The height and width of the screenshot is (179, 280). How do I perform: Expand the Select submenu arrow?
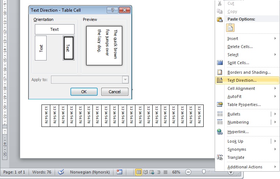(x=275, y=54)
